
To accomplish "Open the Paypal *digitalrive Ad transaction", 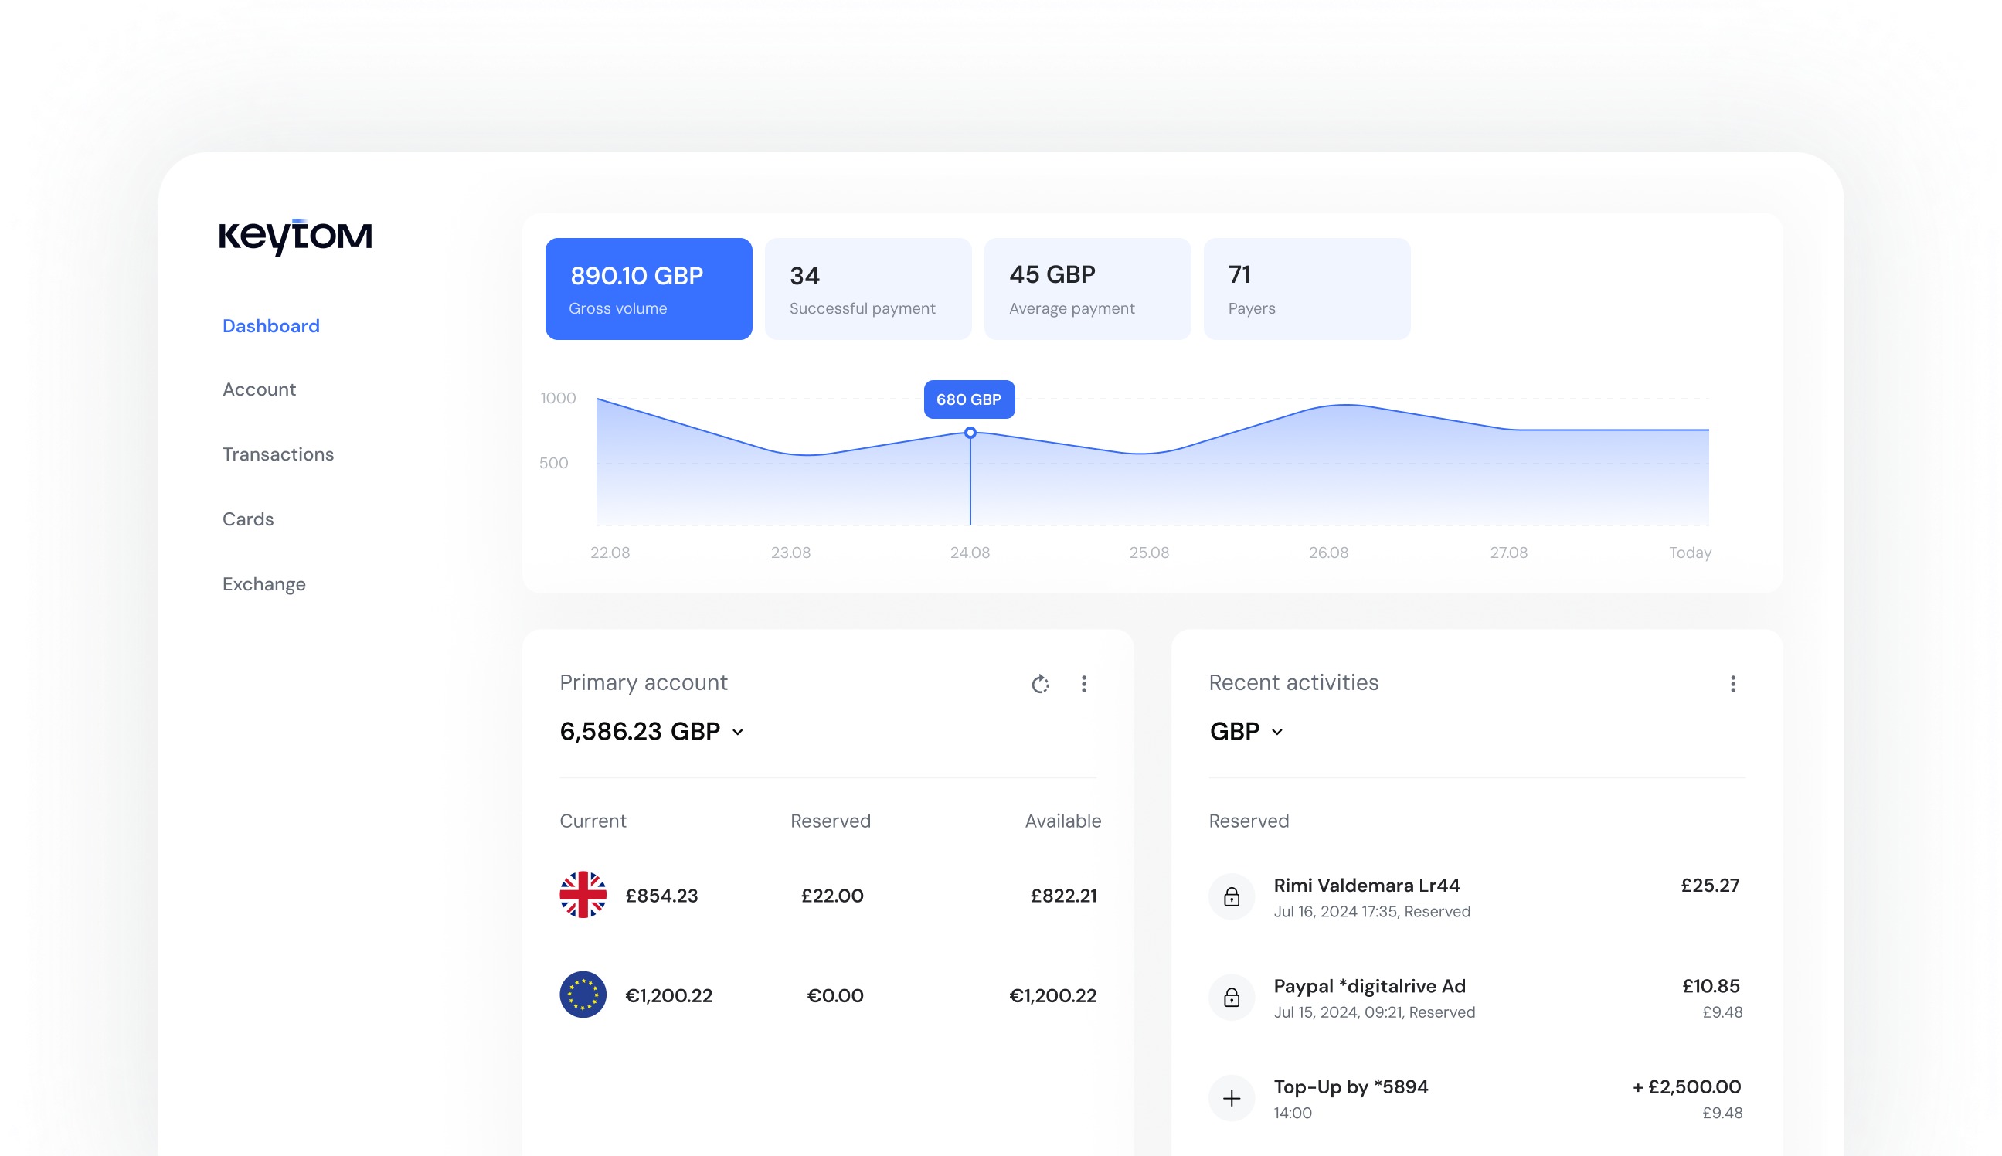I will point(1476,998).
